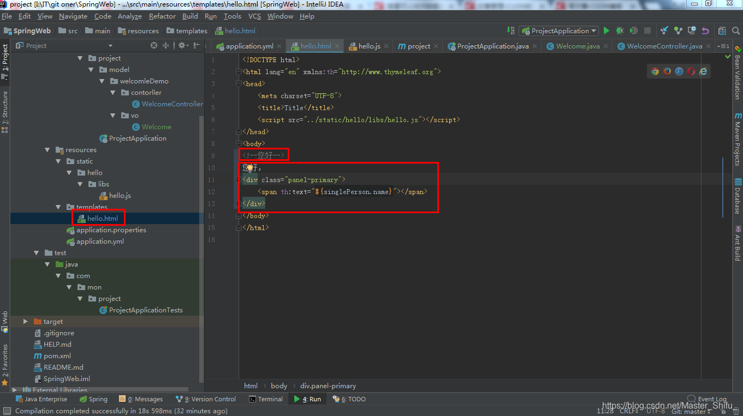Screen dimensions: 743x416
Task: Open page in Chrome browser icon
Action: tap(655, 71)
